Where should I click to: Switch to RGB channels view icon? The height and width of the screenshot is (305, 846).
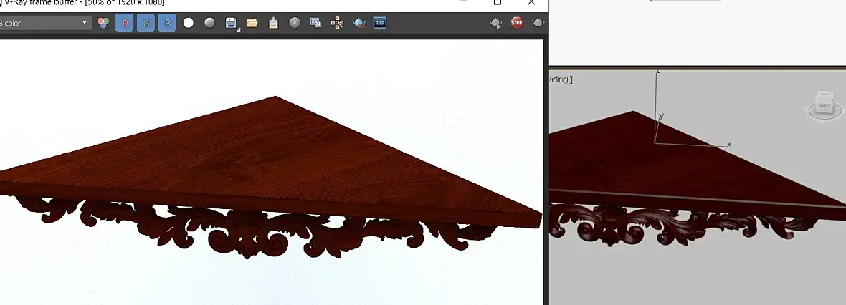pyautogui.click(x=103, y=23)
